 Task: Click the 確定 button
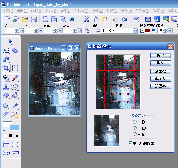click(161, 56)
